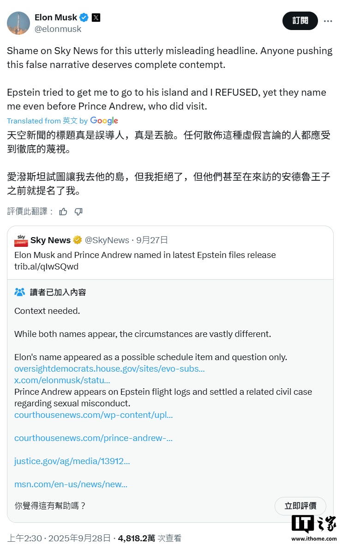342x545 pixels.
Task: Click Sky News logo avatar in quoted post
Action: tap(21, 240)
